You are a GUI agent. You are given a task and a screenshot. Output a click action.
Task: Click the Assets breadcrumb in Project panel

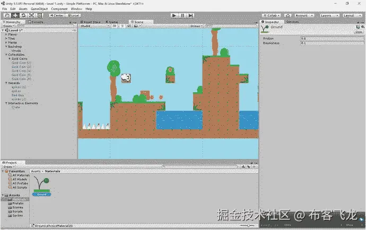point(36,171)
